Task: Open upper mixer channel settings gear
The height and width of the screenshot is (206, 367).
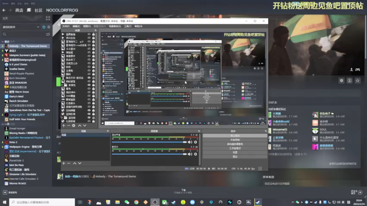Action: coord(195,142)
